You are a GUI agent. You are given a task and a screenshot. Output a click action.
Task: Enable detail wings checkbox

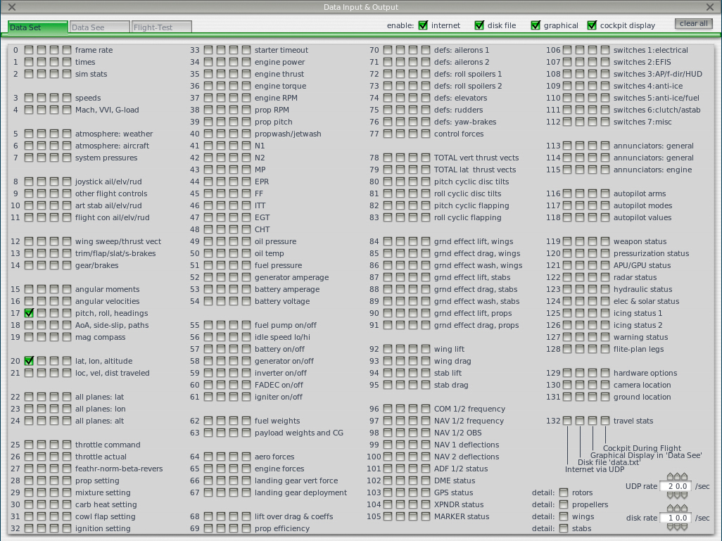point(564,516)
